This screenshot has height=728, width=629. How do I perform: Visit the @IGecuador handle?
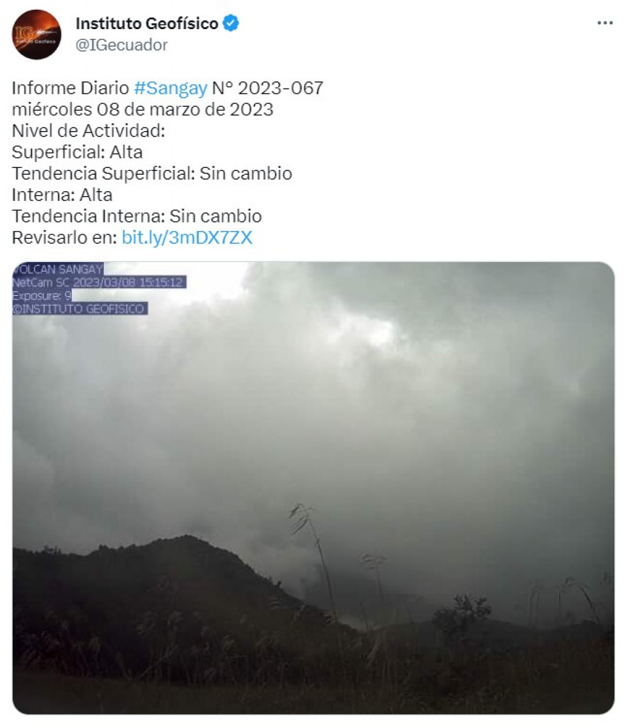click(121, 45)
